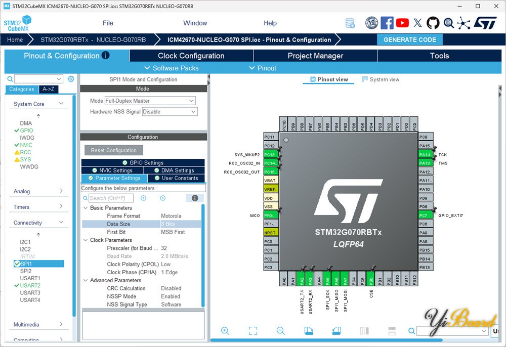The image size is (506, 347).
Task: Collapse the Advanced Parameters group
Action: click(86, 280)
